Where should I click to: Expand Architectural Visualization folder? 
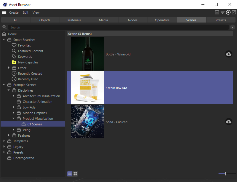tap(13, 96)
